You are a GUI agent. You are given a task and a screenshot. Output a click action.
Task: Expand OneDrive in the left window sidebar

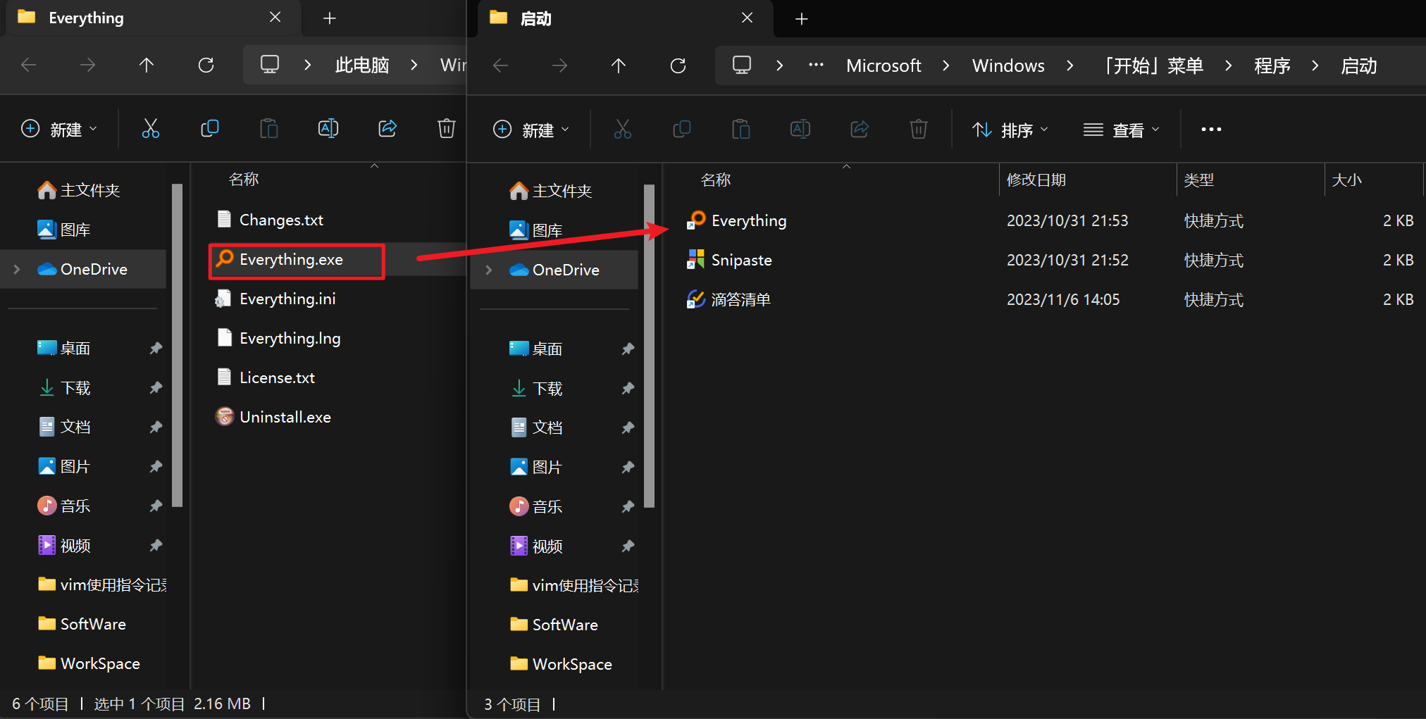point(17,269)
